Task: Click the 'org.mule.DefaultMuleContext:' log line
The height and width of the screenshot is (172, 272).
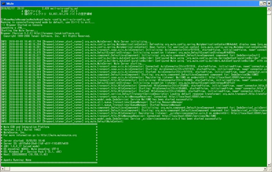Action: click(x=62, y=121)
